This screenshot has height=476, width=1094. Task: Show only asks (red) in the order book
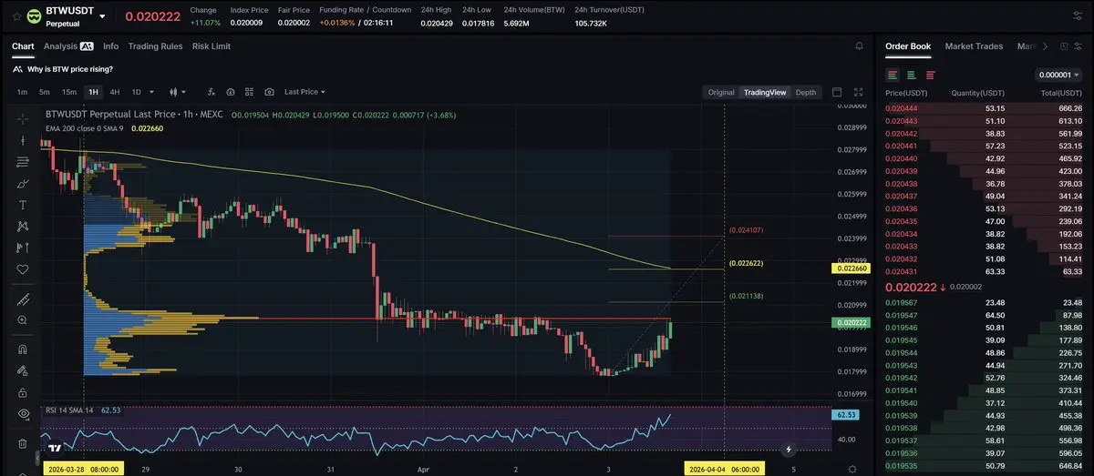pyautogui.click(x=930, y=75)
